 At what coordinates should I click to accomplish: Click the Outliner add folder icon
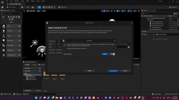175,14
